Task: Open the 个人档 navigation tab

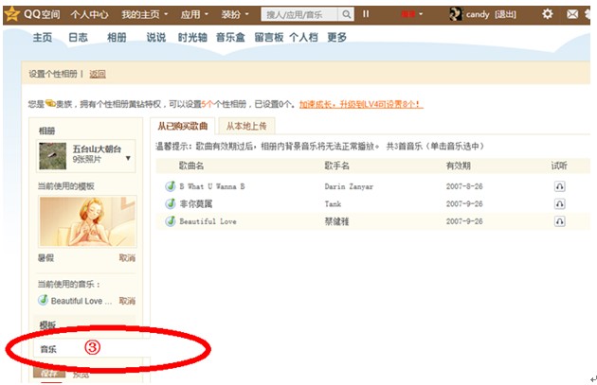Action: point(303,37)
